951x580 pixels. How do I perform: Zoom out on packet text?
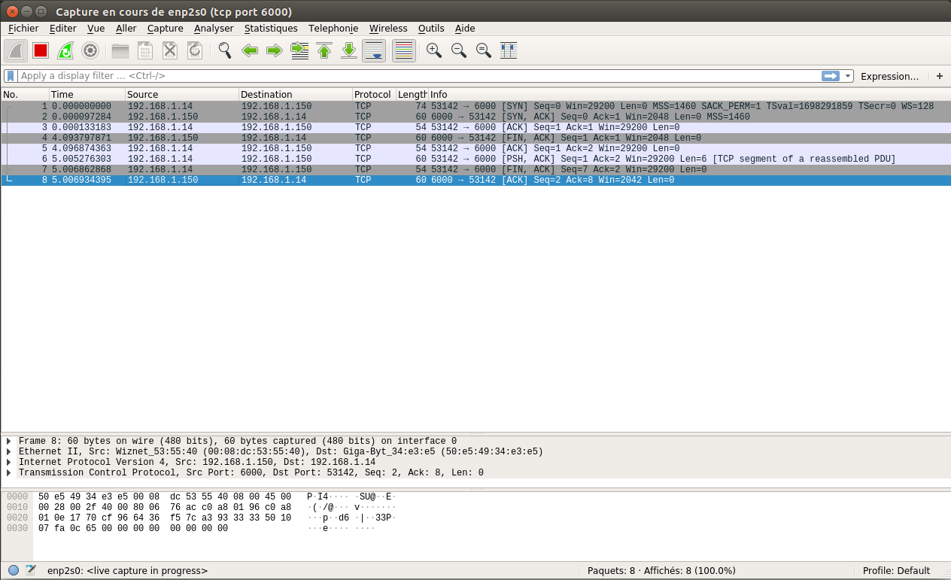click(x=459, y=50)
